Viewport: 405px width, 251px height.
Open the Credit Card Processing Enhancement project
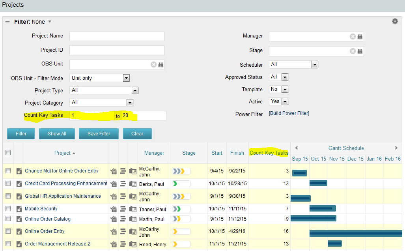(66, 184)
